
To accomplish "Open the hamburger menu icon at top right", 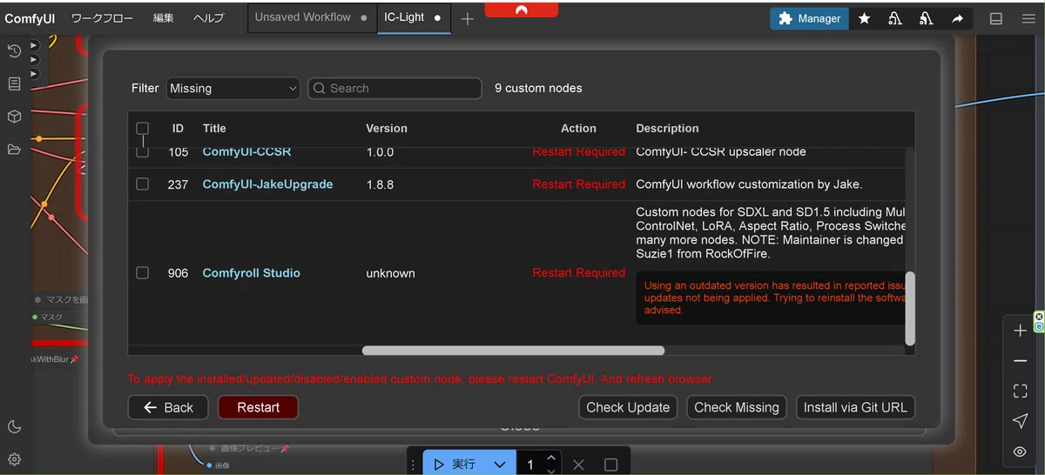I will 1028,18.
